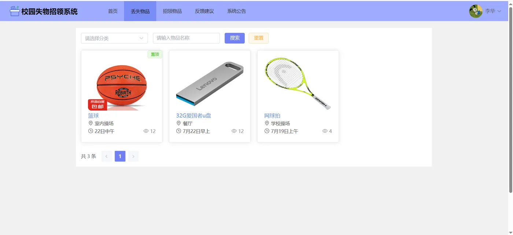Click the lost-and-found system logo icon
This screenshot has height=235, width=513.
15,11
